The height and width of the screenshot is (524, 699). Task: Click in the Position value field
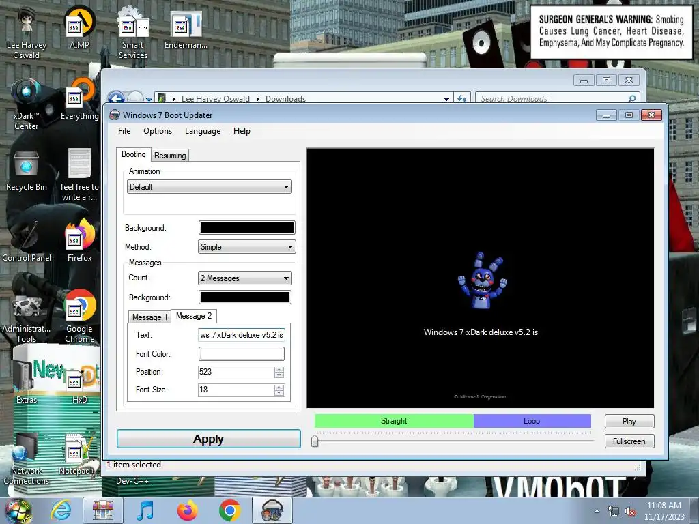pos(236,372)
